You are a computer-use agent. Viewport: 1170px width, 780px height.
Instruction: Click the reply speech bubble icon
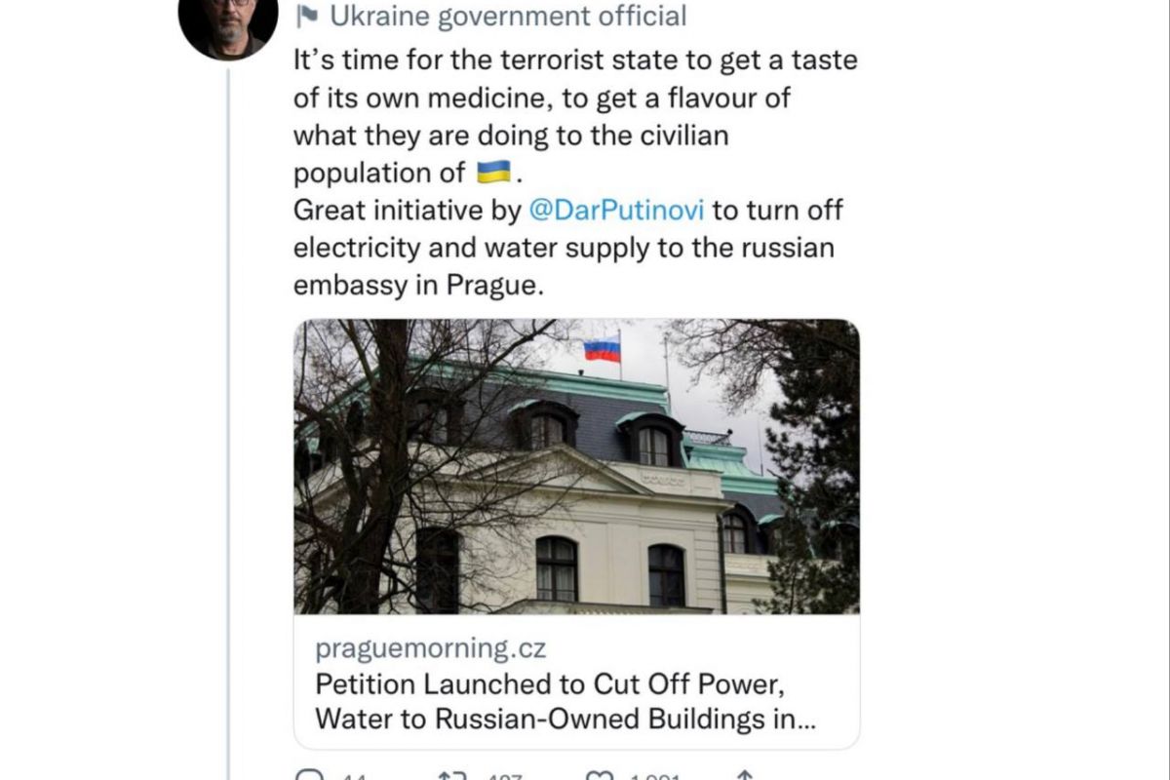click(310, 777)
